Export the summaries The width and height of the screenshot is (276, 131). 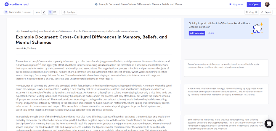pyautogui.click(x=266, y=12)
